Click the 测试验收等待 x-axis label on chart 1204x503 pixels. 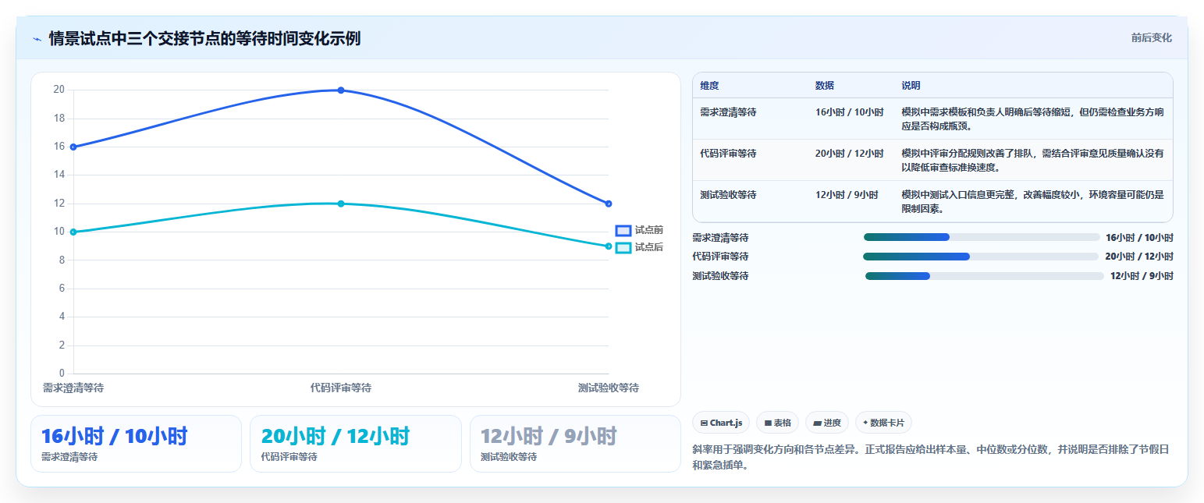[x=609, y=388]
